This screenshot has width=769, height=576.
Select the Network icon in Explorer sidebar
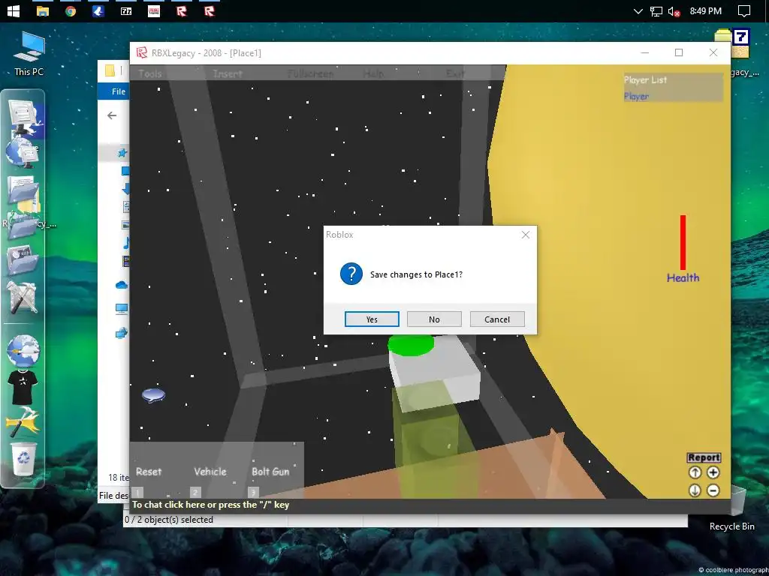(x=122, y=333)
